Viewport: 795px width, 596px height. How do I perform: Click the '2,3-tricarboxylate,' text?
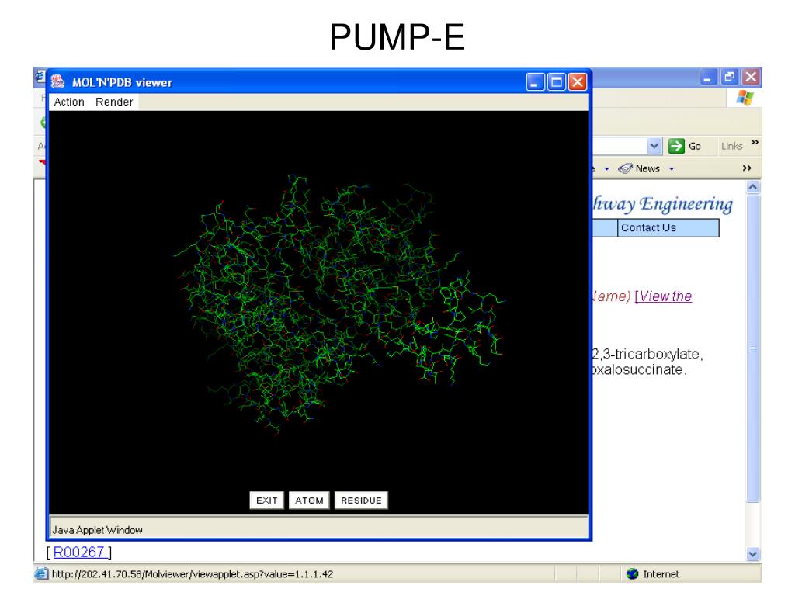click(647, 354)
